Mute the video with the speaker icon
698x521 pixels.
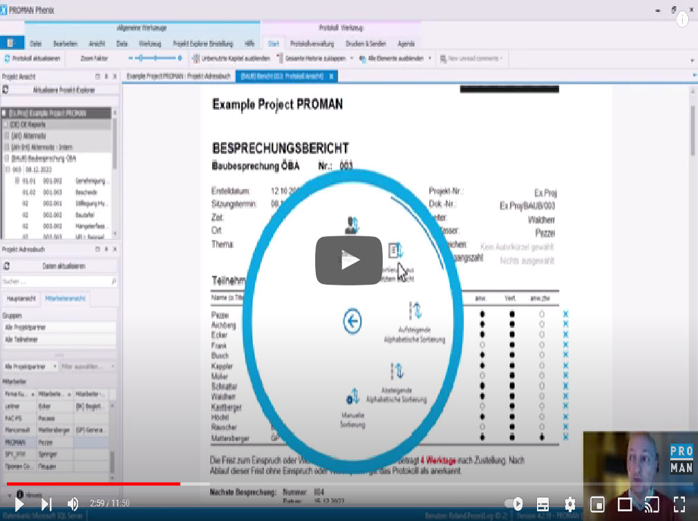[x=73, y=504]
